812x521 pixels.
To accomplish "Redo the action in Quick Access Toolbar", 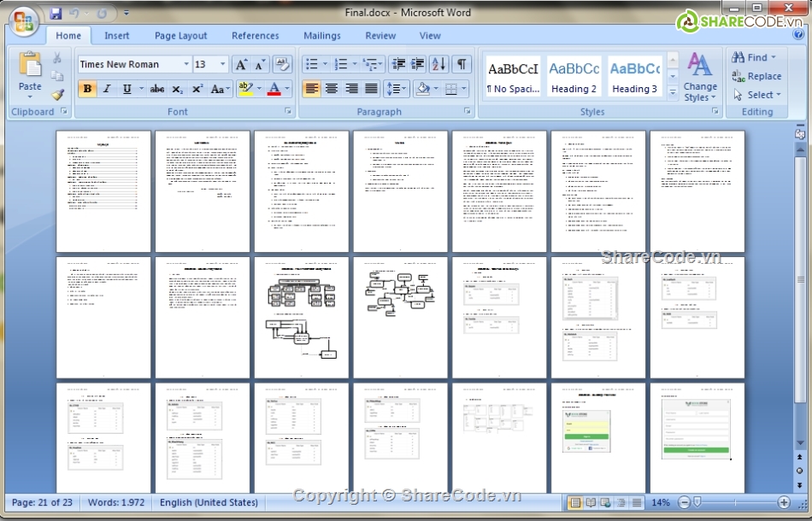I will (x=102, y=14).
